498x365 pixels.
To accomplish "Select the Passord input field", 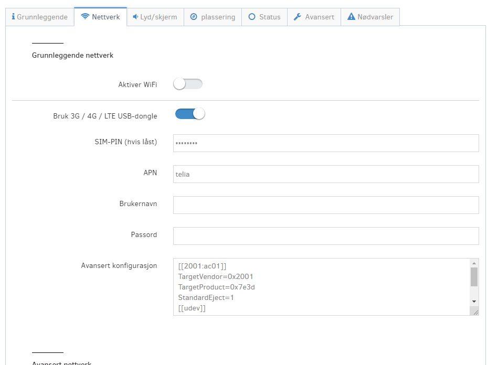I will tap(325, 236).
